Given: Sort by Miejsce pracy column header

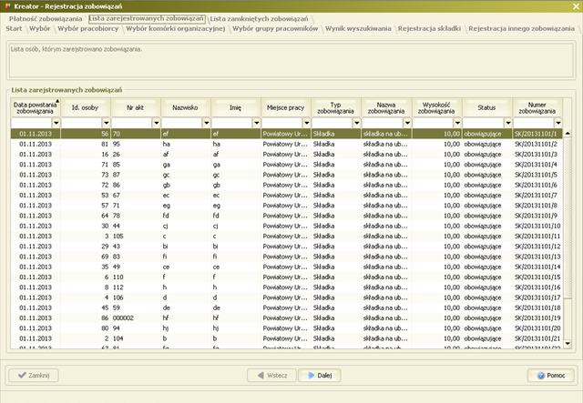Looking at the screenshot, I should coord(286,107).
